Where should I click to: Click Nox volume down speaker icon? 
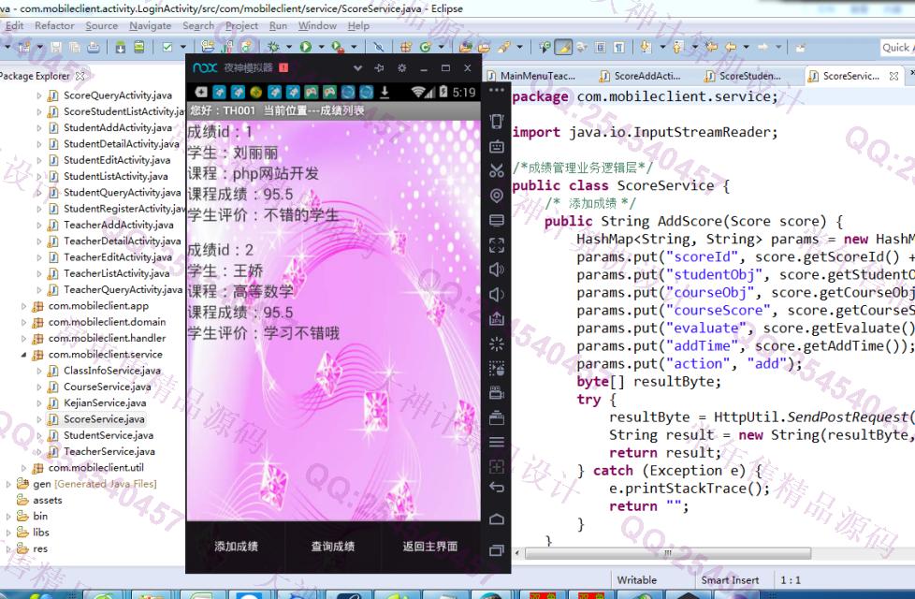tap(497, 295)
